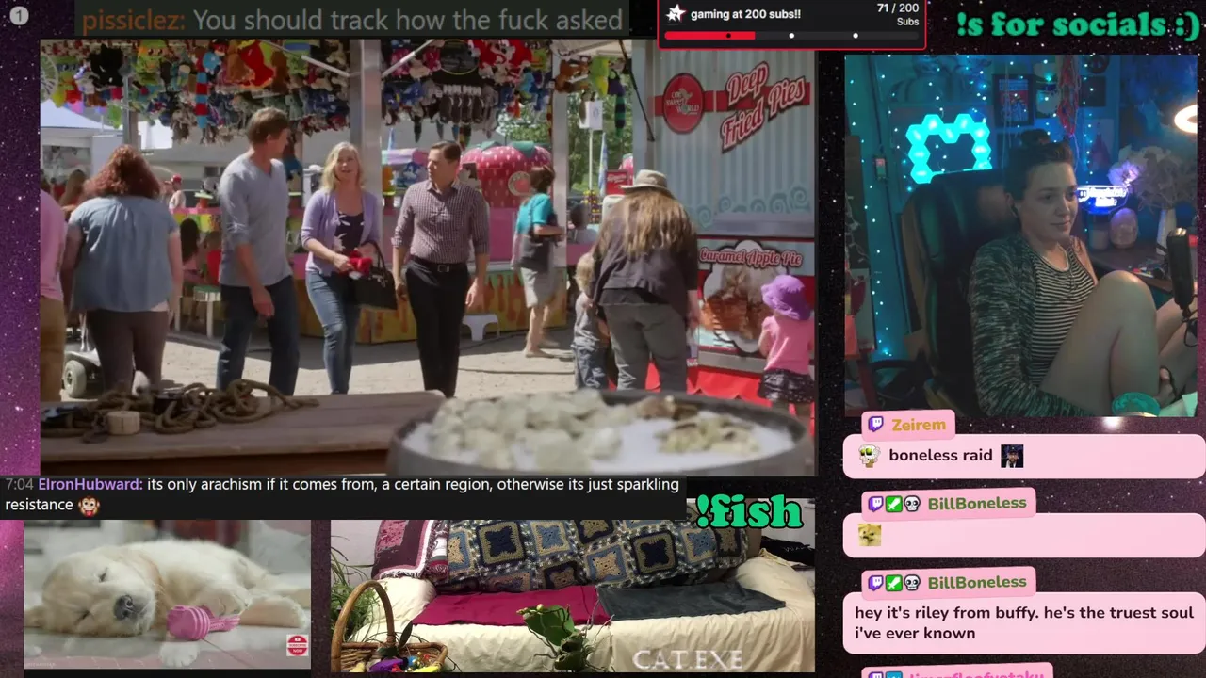Click the dog emote in BillBoneless's message

point(869,535)
